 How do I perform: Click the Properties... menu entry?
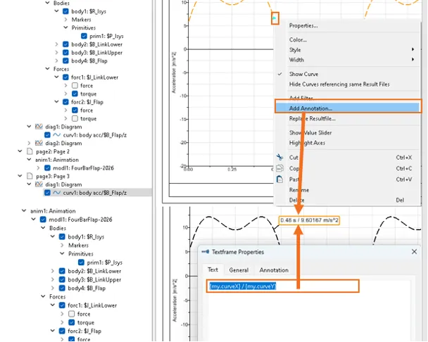(x=303, y=25)
